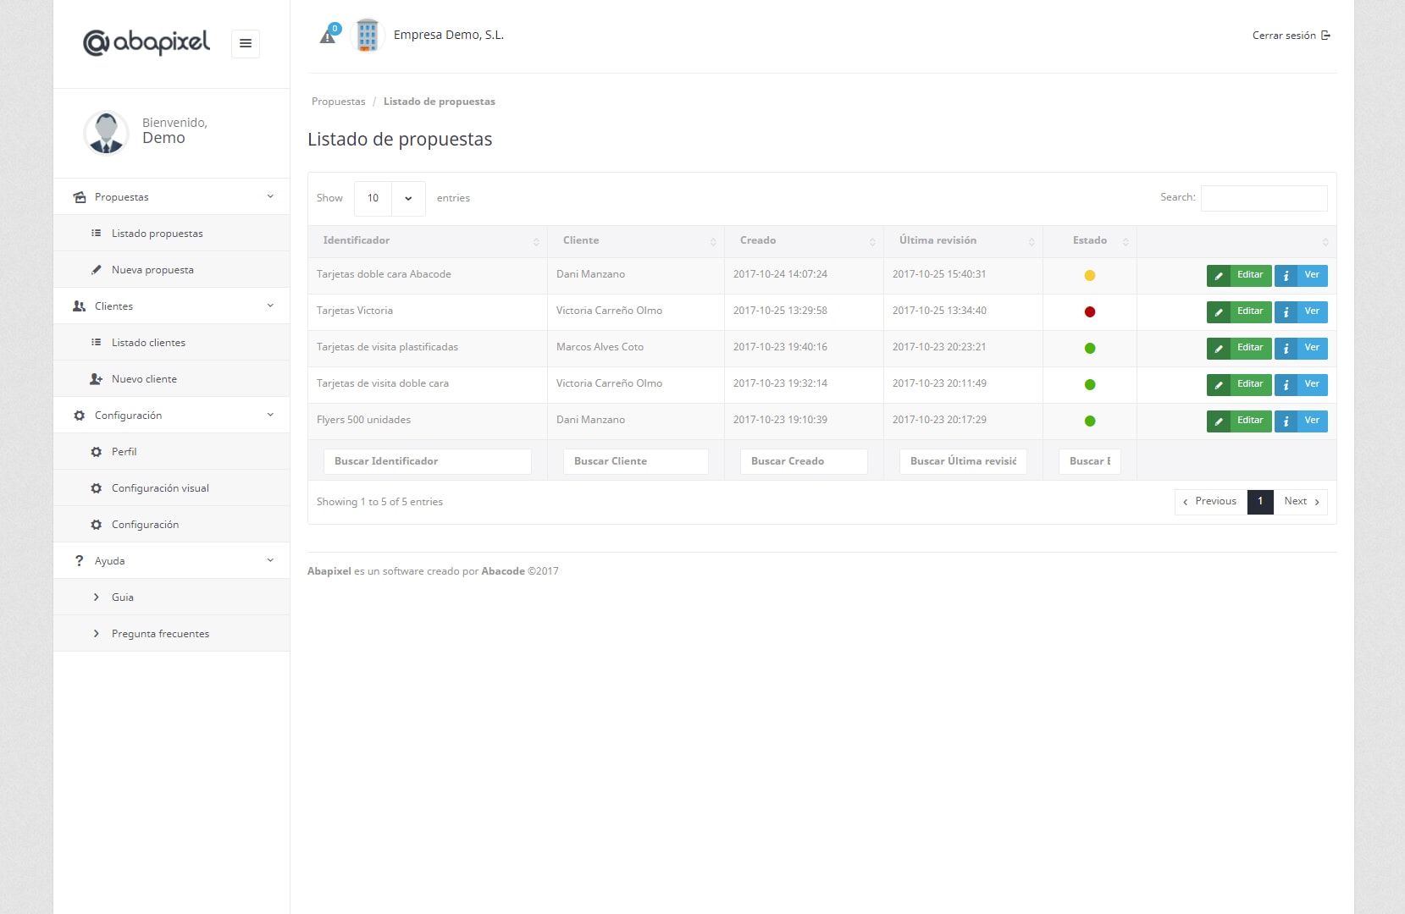Click the 2017-10-24 14:07:24 created date
Viewport: 1405px width, 914px height.
[780, 275]
